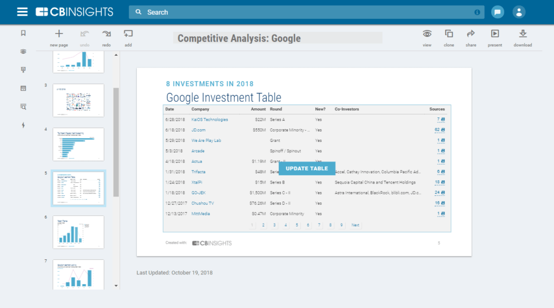Click slide panel scroll up arrow
The image size is (554, 308).
(116, 55)
